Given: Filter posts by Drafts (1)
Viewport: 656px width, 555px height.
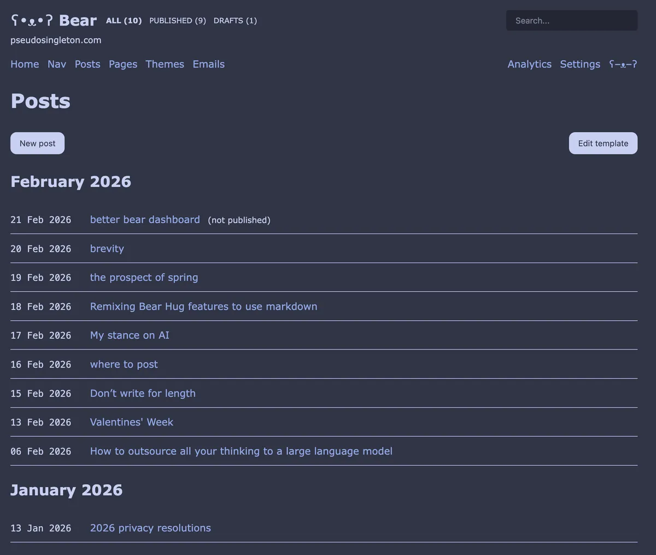Looking at the screenshot, I should coord(235,21).
